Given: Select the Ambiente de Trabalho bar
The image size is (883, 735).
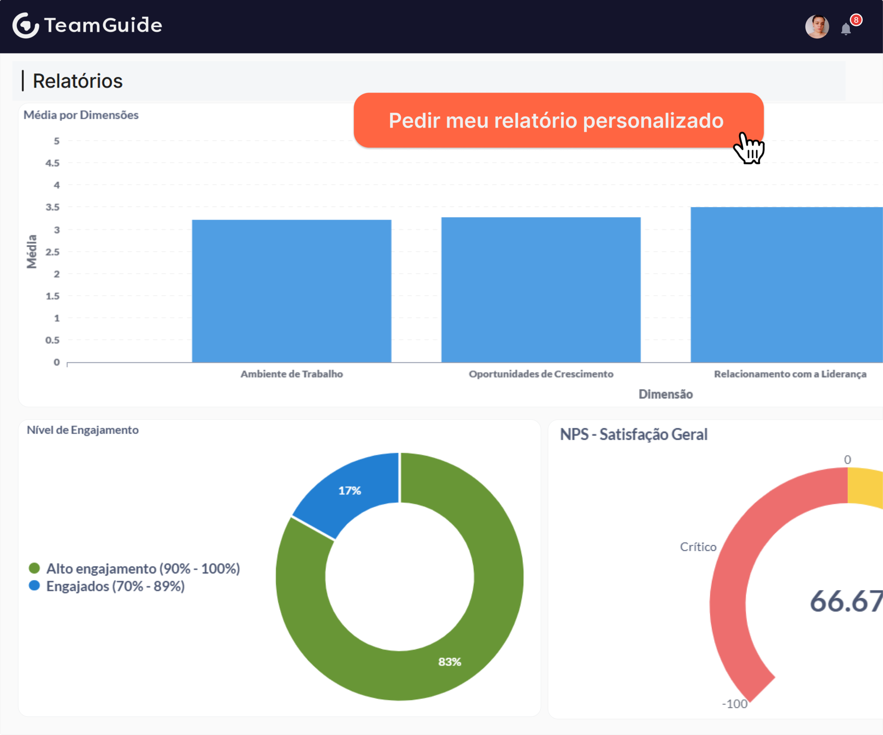Looking at the screenshot, I should (x=291, y=291).
